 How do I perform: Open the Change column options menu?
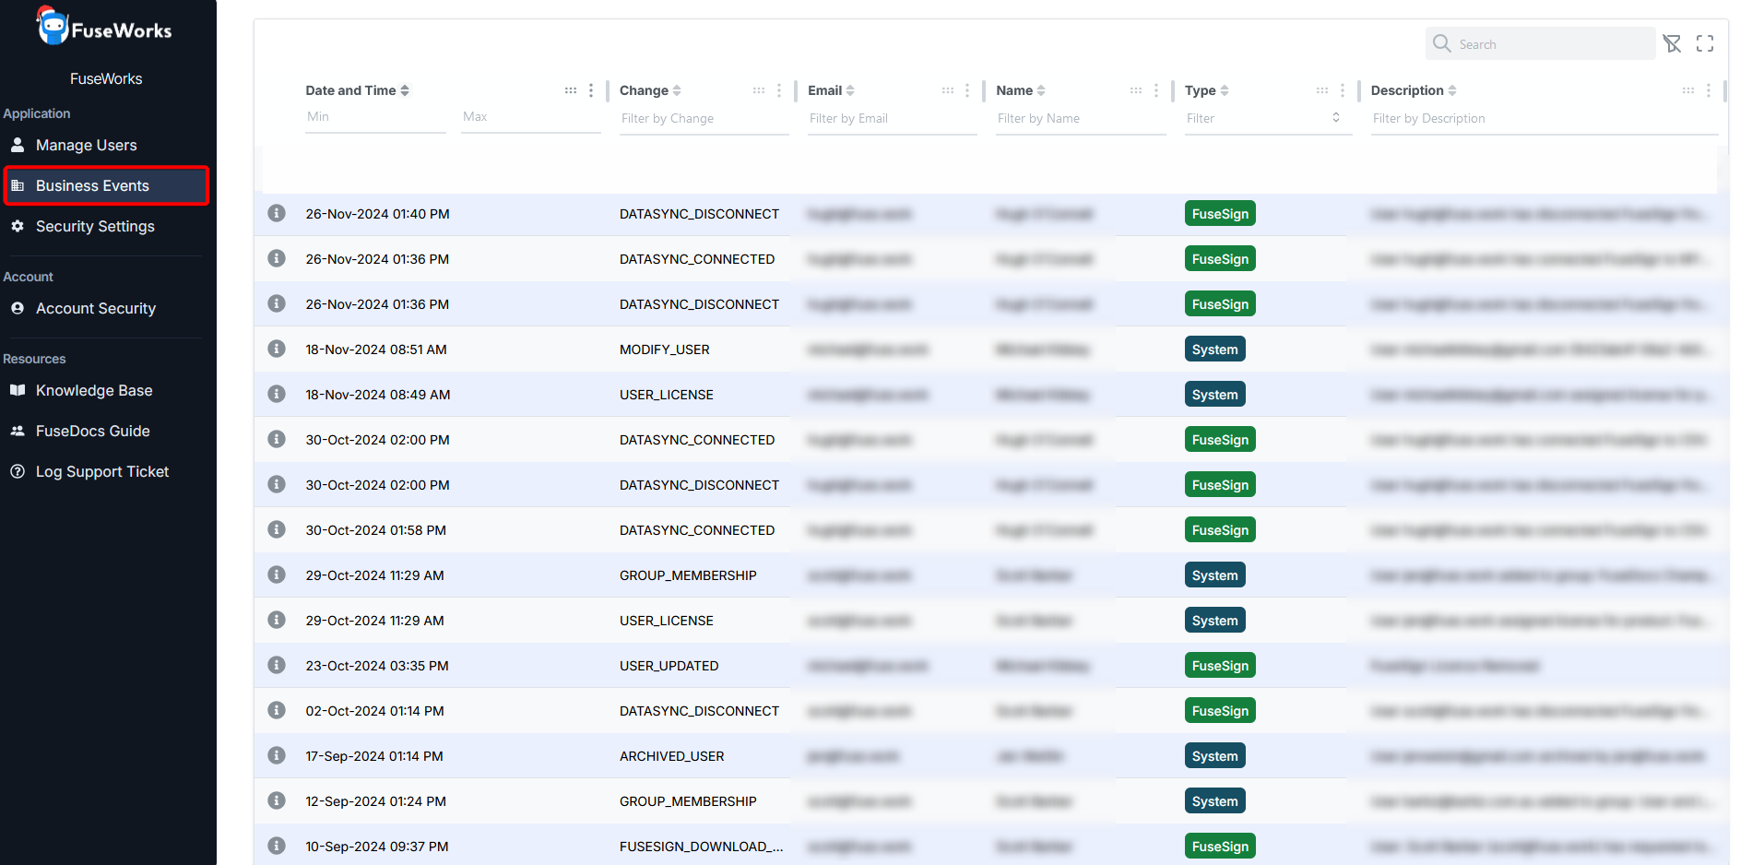[779, 90]
